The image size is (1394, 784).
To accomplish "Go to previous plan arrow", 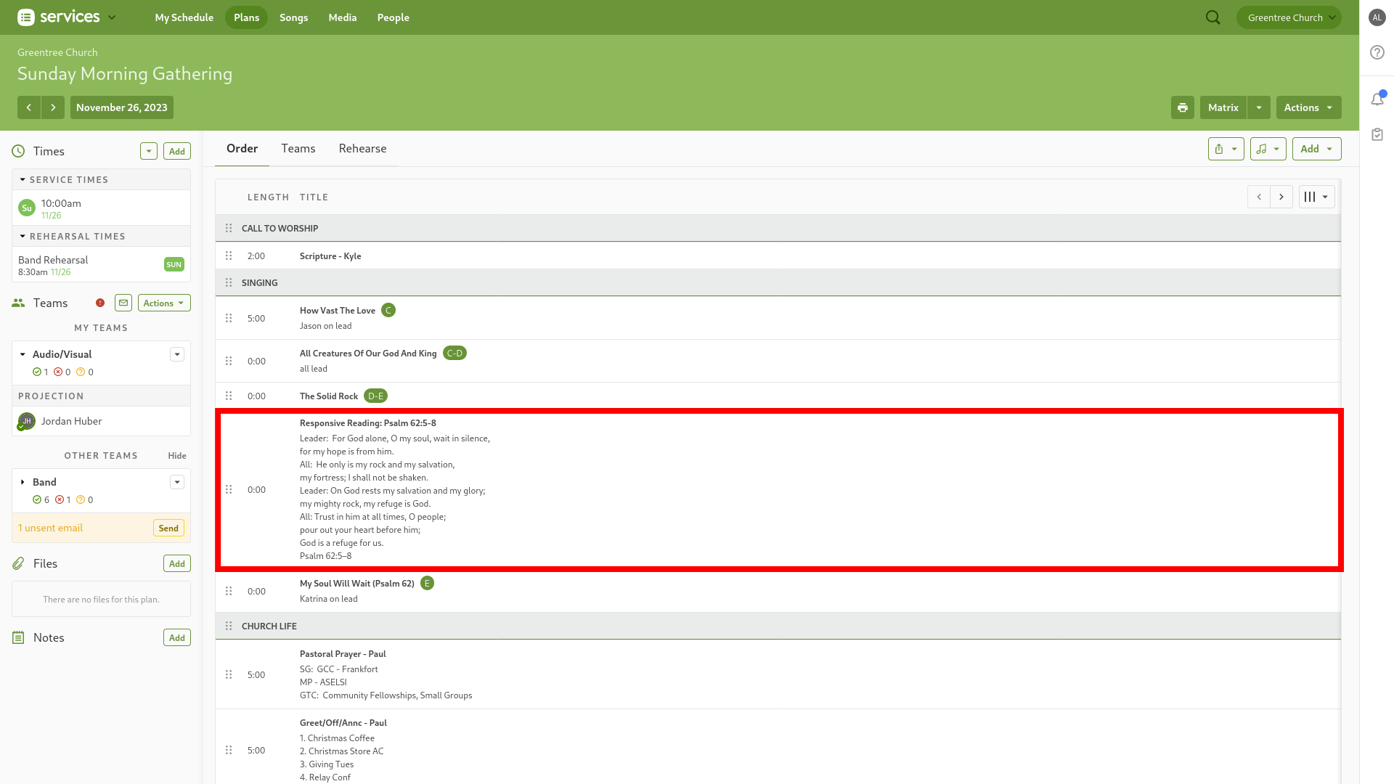I will tap(29, 107).
